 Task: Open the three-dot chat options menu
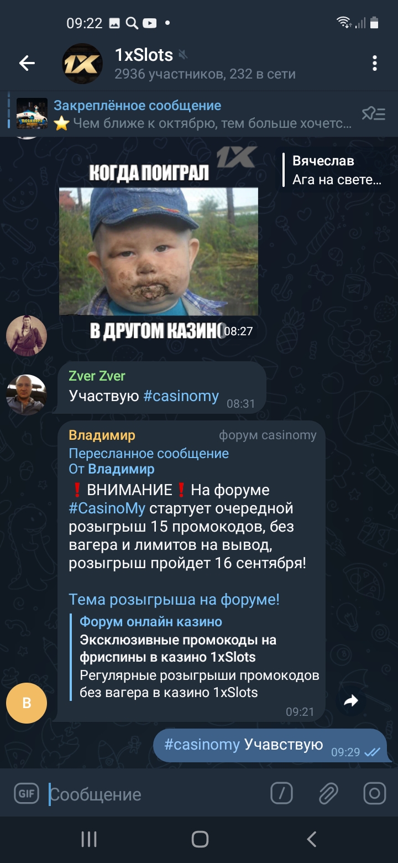(375, 64)
